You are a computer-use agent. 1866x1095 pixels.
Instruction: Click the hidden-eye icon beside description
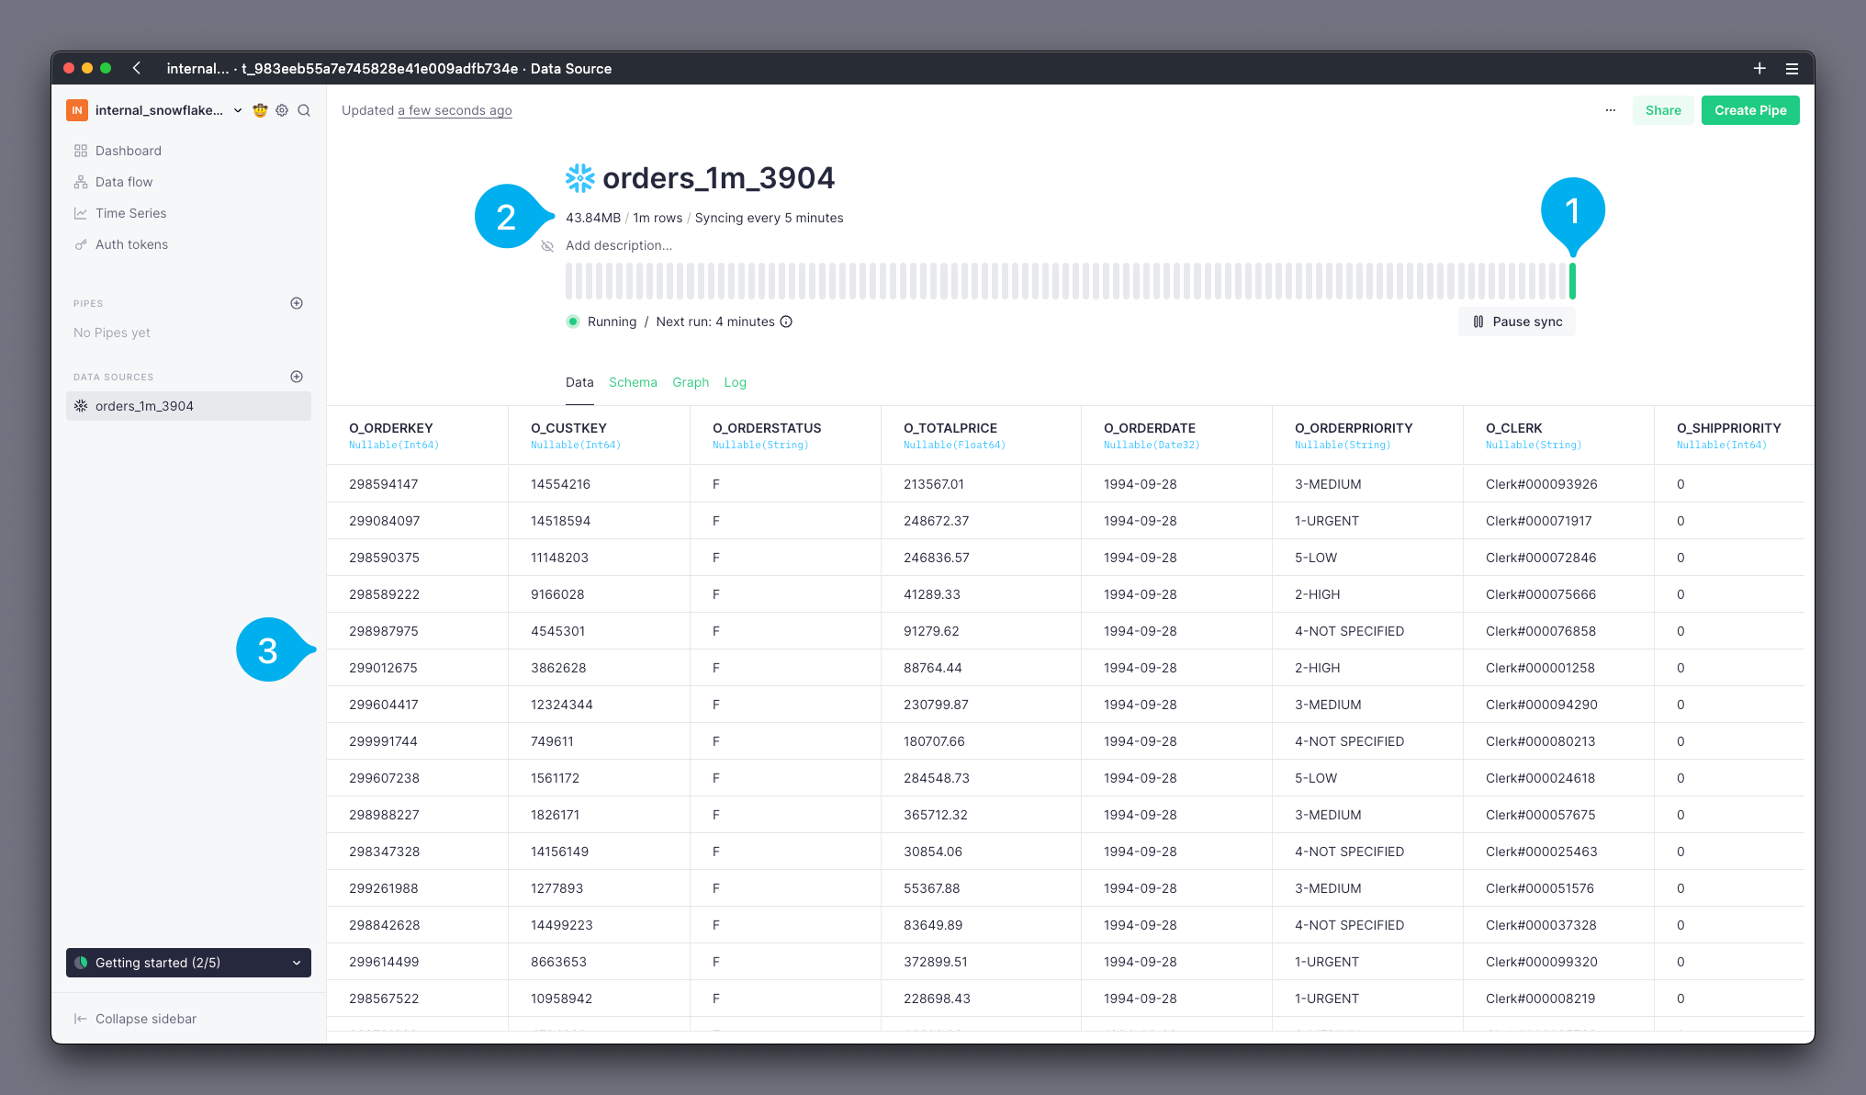pos(547,246)
